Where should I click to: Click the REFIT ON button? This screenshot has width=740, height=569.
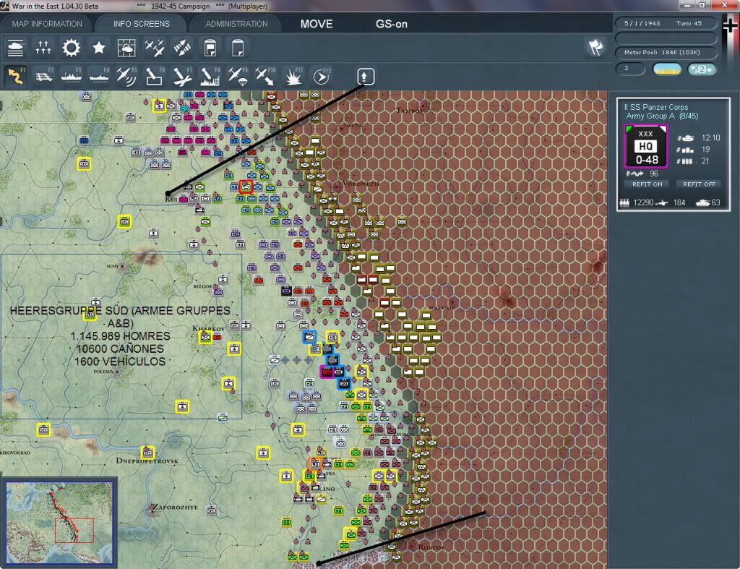(647, 184)
